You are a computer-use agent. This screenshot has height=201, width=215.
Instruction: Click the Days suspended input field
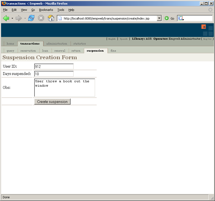pyautogui.click(x=54, y=74)
